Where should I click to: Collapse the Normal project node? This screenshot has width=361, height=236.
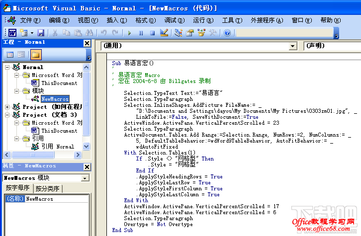point(7,68)
